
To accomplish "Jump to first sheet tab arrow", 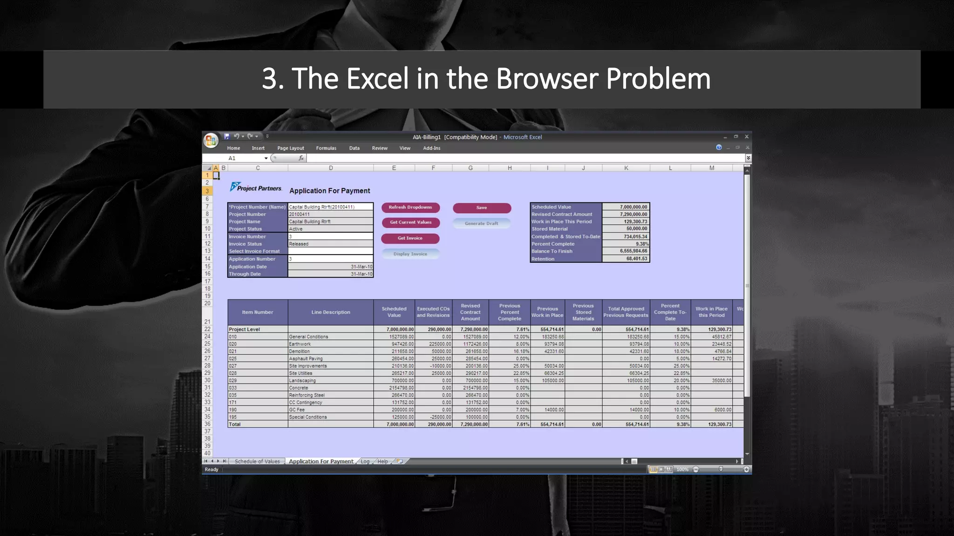I will point(206,462).
